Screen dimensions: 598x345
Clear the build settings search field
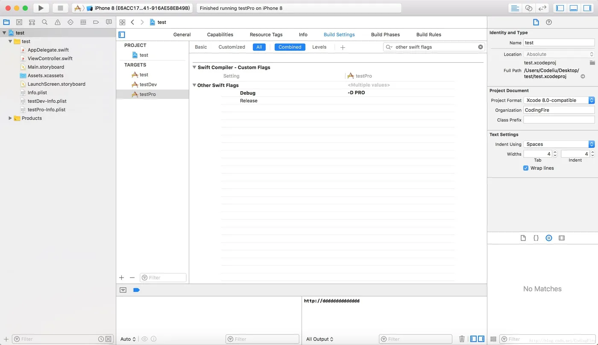(481, 47)
